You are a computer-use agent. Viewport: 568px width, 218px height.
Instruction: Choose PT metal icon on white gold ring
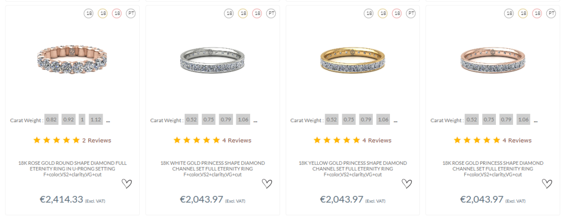(271, 13)
